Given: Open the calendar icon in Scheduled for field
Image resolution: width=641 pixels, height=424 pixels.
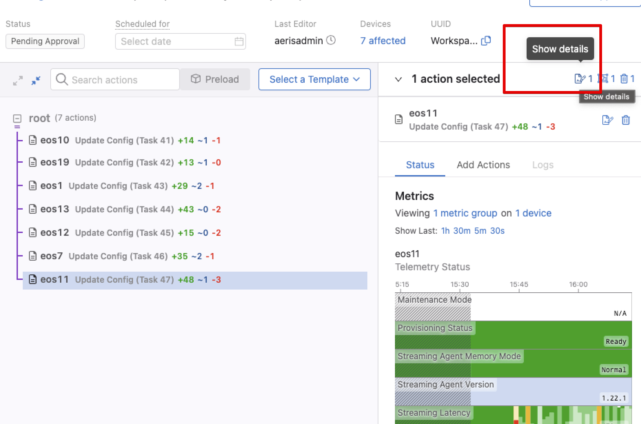Looking at the screenshot, I should [x=239, y=41].
